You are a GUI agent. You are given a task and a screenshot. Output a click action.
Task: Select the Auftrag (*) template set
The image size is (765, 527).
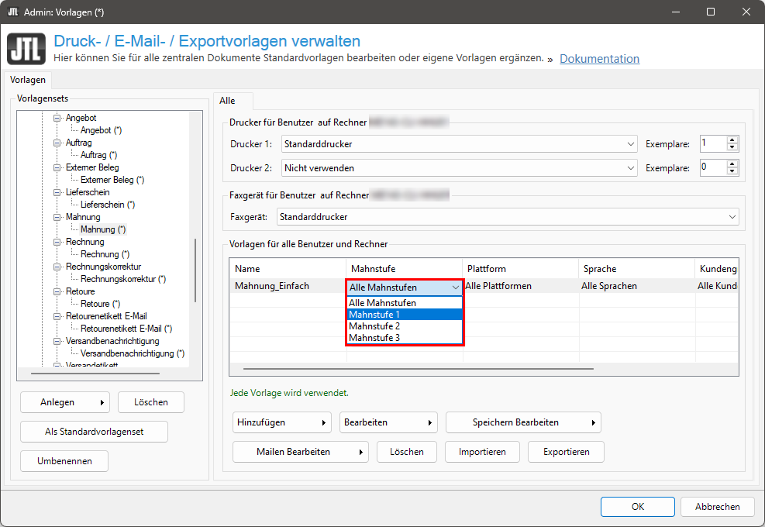click(x=98, y=155)
